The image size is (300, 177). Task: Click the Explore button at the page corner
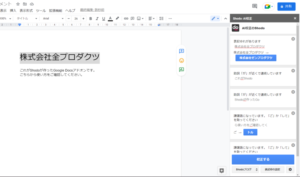pos(222,171)
